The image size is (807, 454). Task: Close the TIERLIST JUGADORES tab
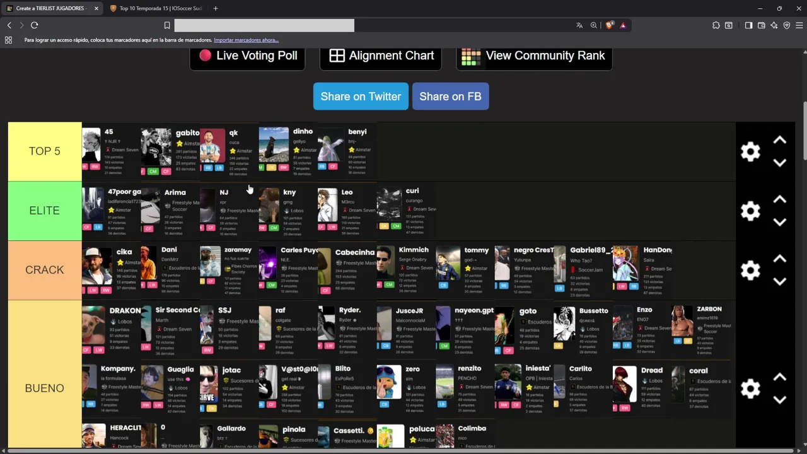click(96, 8)
